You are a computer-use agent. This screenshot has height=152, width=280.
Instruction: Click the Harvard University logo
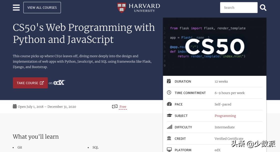pyautogui.click(x=138, y=8)
